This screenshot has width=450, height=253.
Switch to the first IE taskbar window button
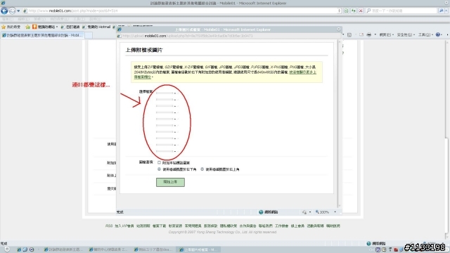[64, 249]
